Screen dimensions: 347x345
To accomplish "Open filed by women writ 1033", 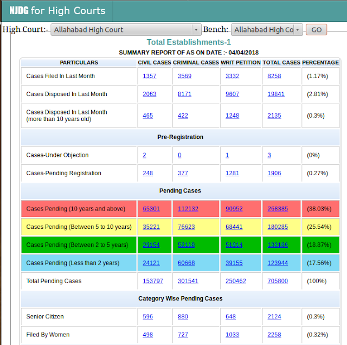I will coord(232,335).
